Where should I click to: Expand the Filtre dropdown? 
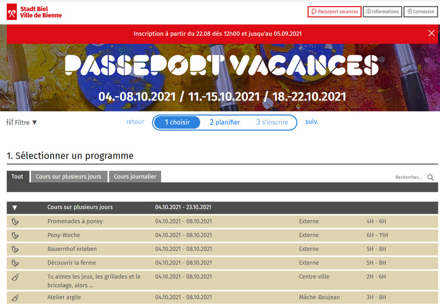(x=22, y=123)
